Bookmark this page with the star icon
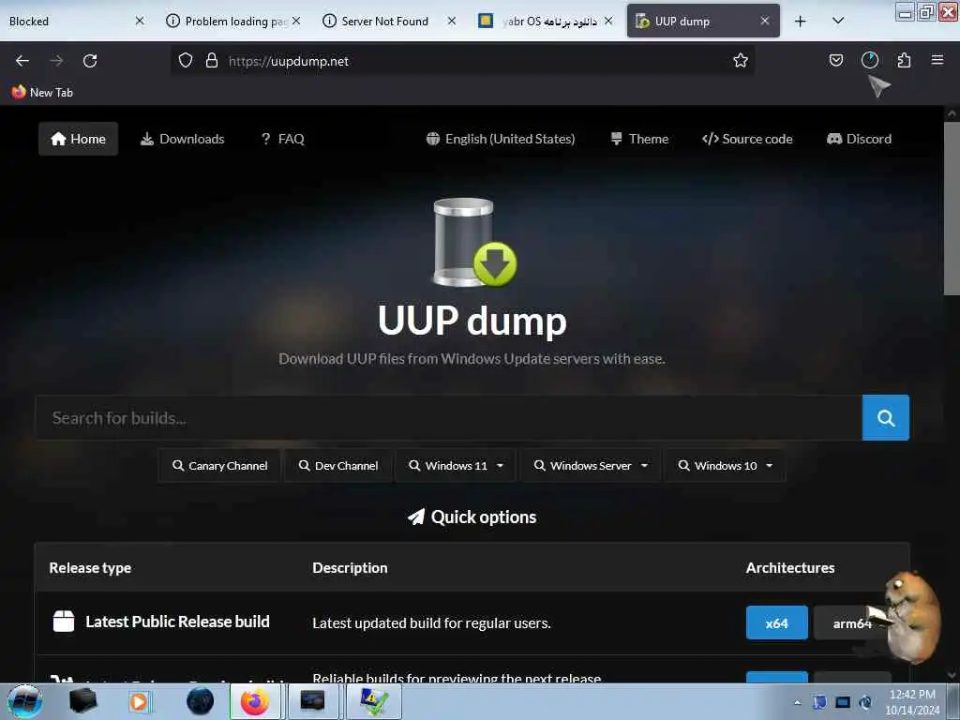This screenshot has height=720, width=960. tap(741, 60)
